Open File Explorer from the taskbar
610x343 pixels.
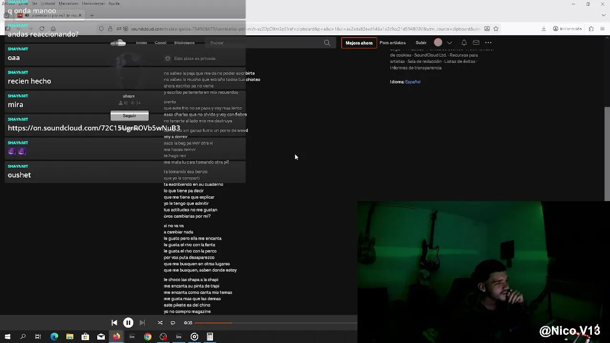(70, 337)
